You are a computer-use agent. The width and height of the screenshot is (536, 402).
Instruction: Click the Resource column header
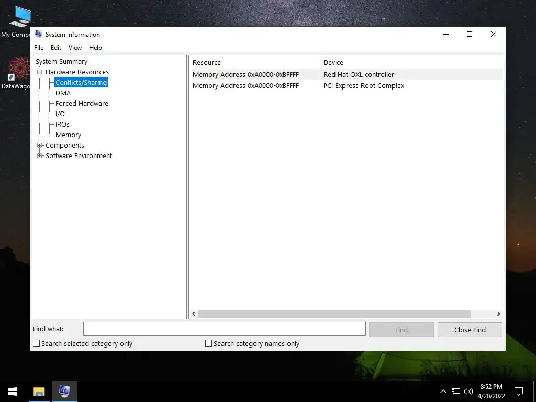255,63
